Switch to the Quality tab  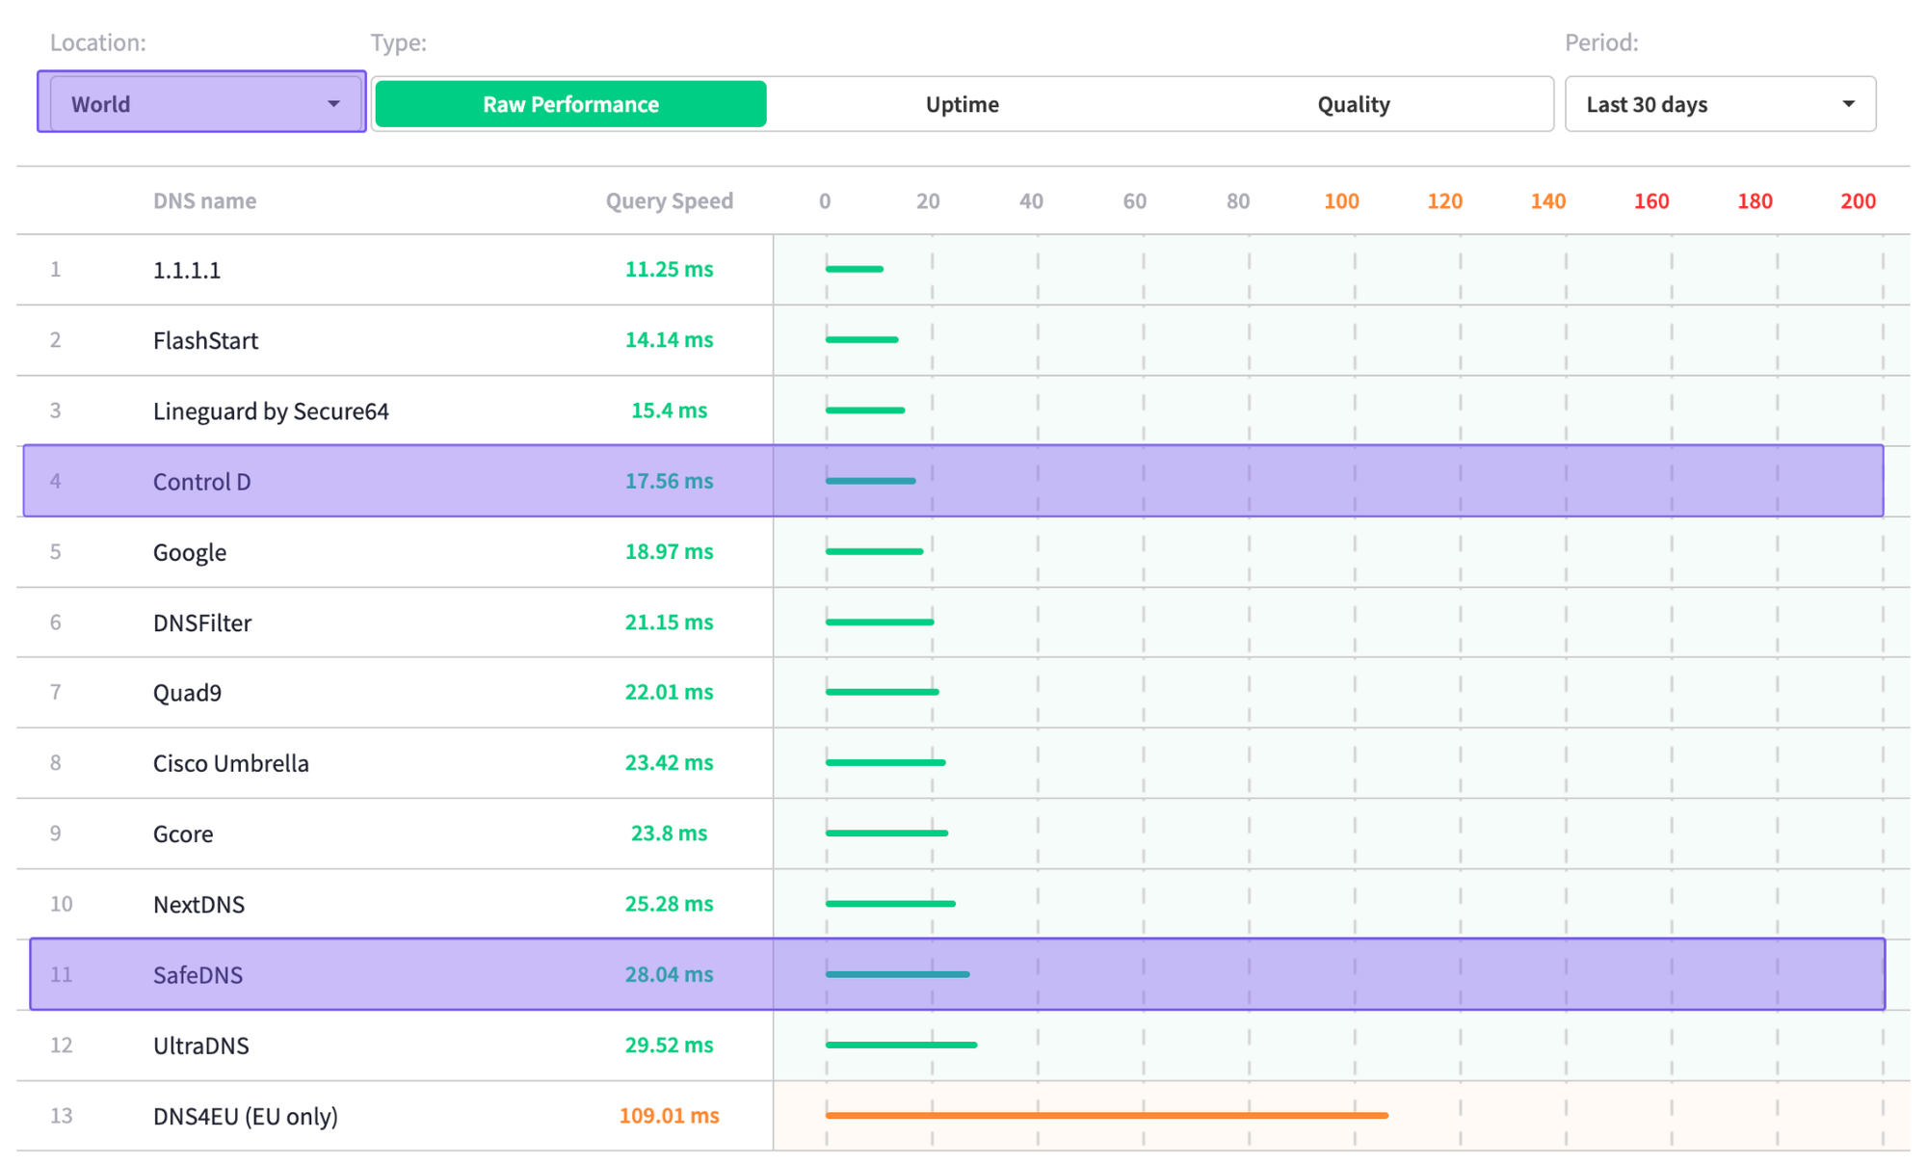pos(1353,104)
